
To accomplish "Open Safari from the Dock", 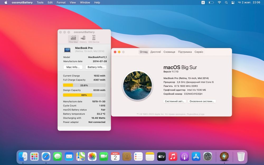I will coord(46,157).
